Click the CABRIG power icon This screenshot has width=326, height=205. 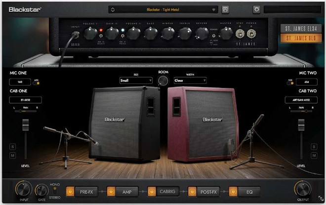pos(151,191)
